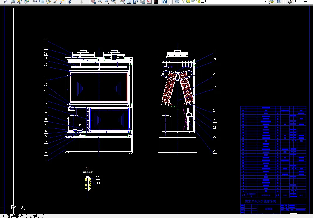
Task: Expand the layer list dropdown arrow
Action: point(266,1)
